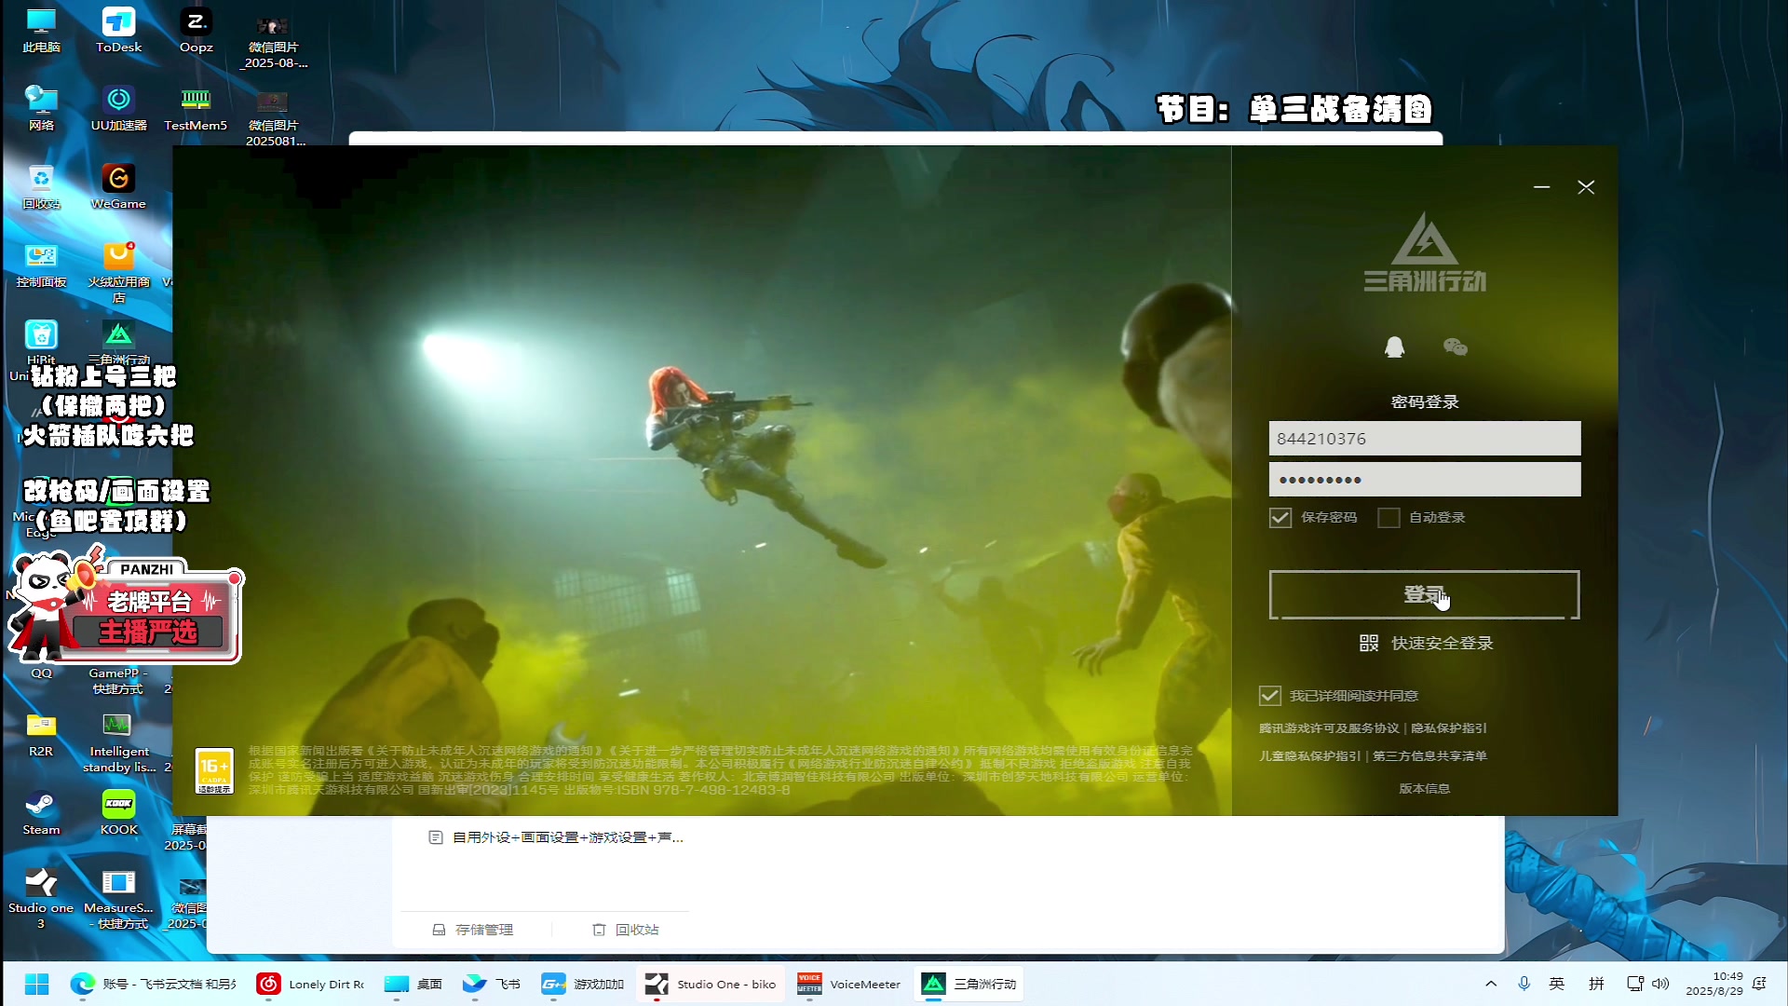Click the QQ penguin login icon
Viewport: 1788px width, 1006px height.
1394,347
